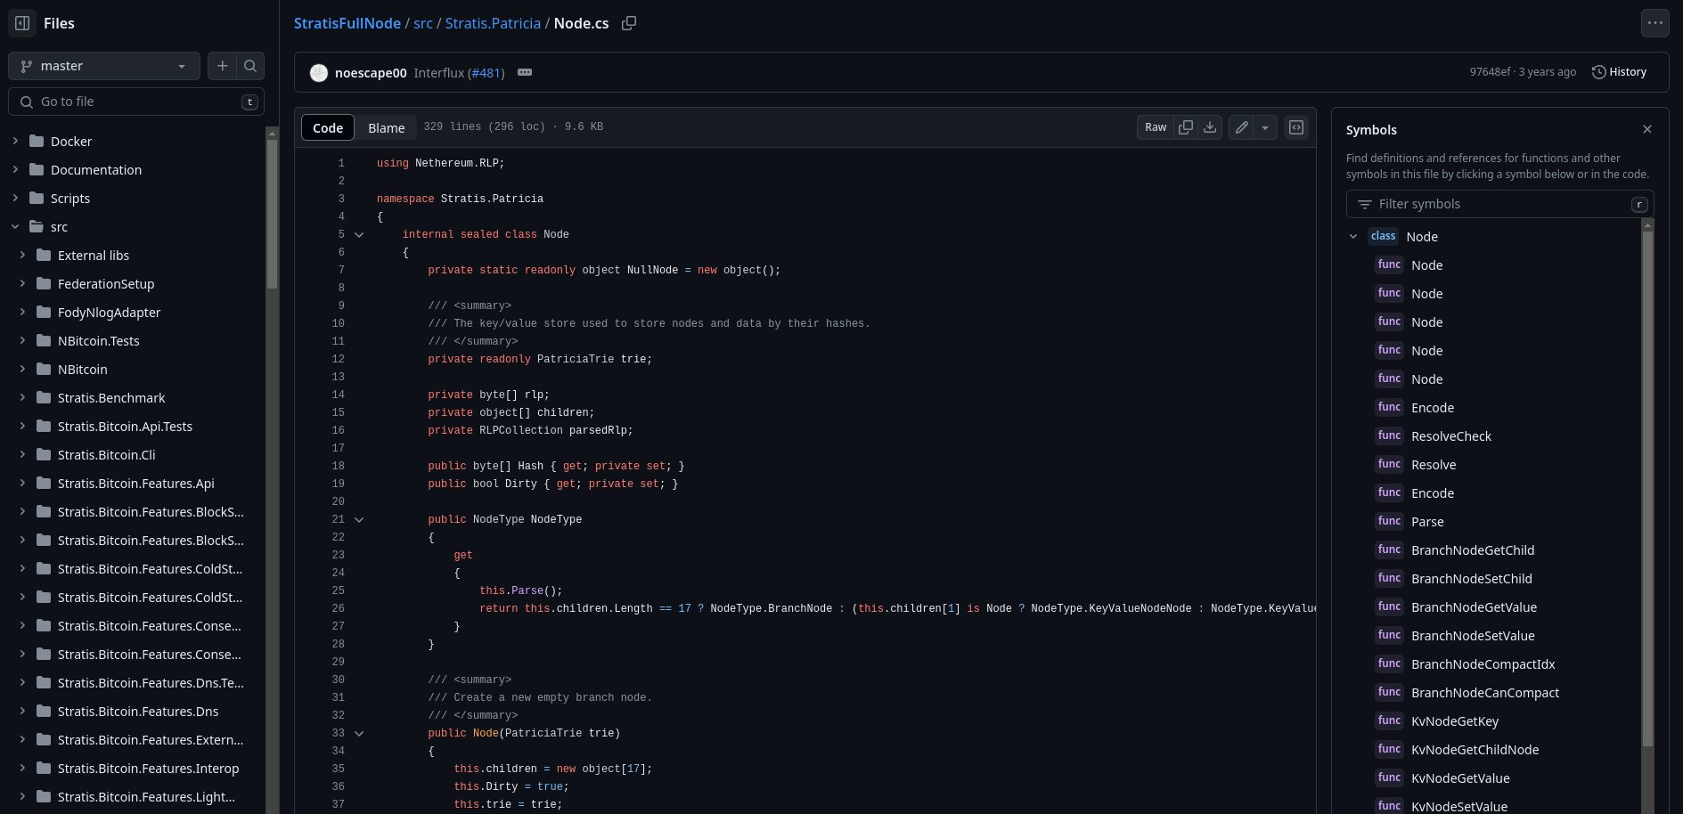Open the master branch dropdown
The image size is (1683, 814).
pos(103,66)
